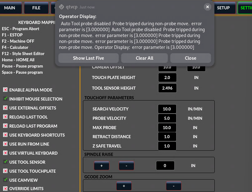Toggle Enable Alpha Mode checkbox

pos(5,90)
